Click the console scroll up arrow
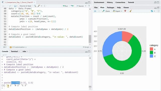Image resolution: width=161 pixels, height=91 pixels. 90,58
